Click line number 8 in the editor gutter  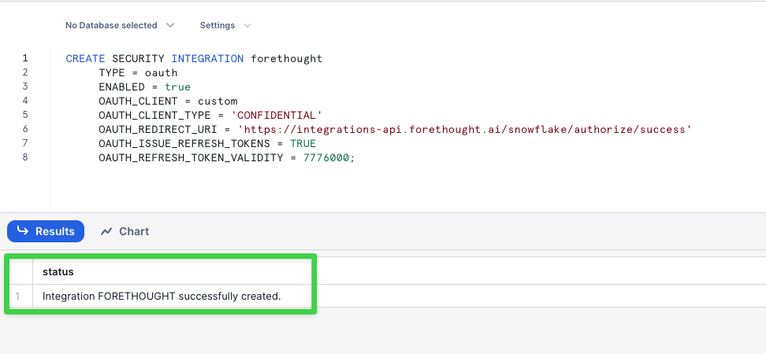25,157
